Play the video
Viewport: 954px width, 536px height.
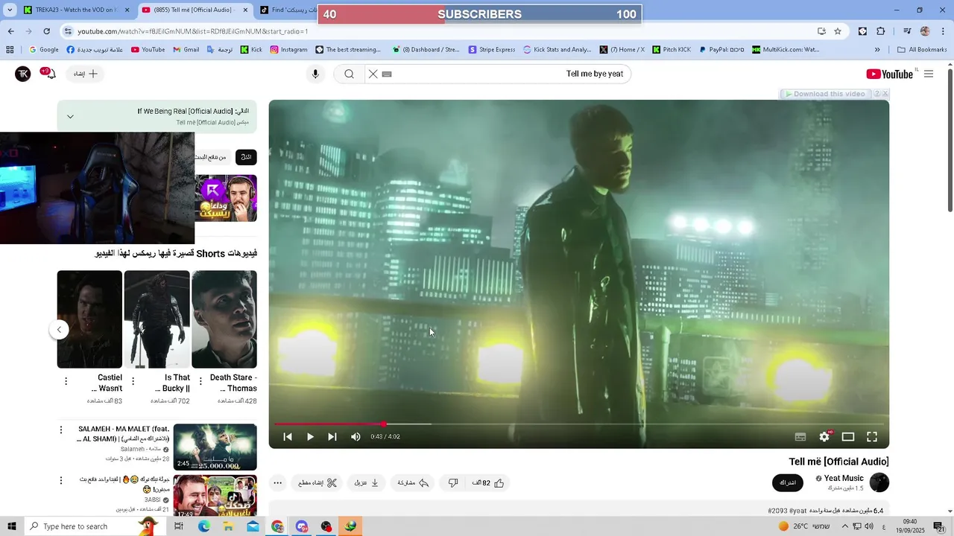coord(310,437)
